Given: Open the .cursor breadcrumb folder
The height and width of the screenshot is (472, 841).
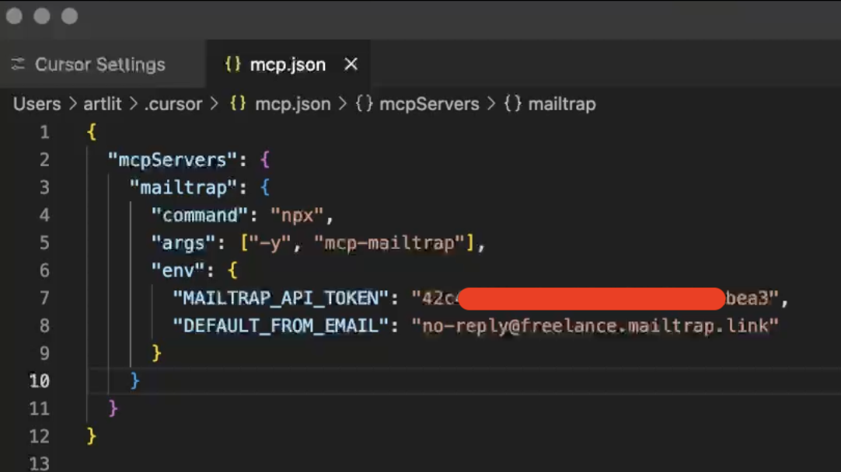Looking at the screenshot, I should tap(173, 104).
